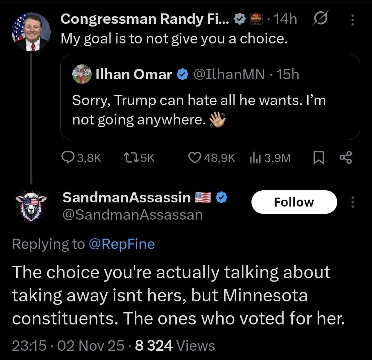Open the three-dot menu on Randy Fine's post

coord(352,20)
